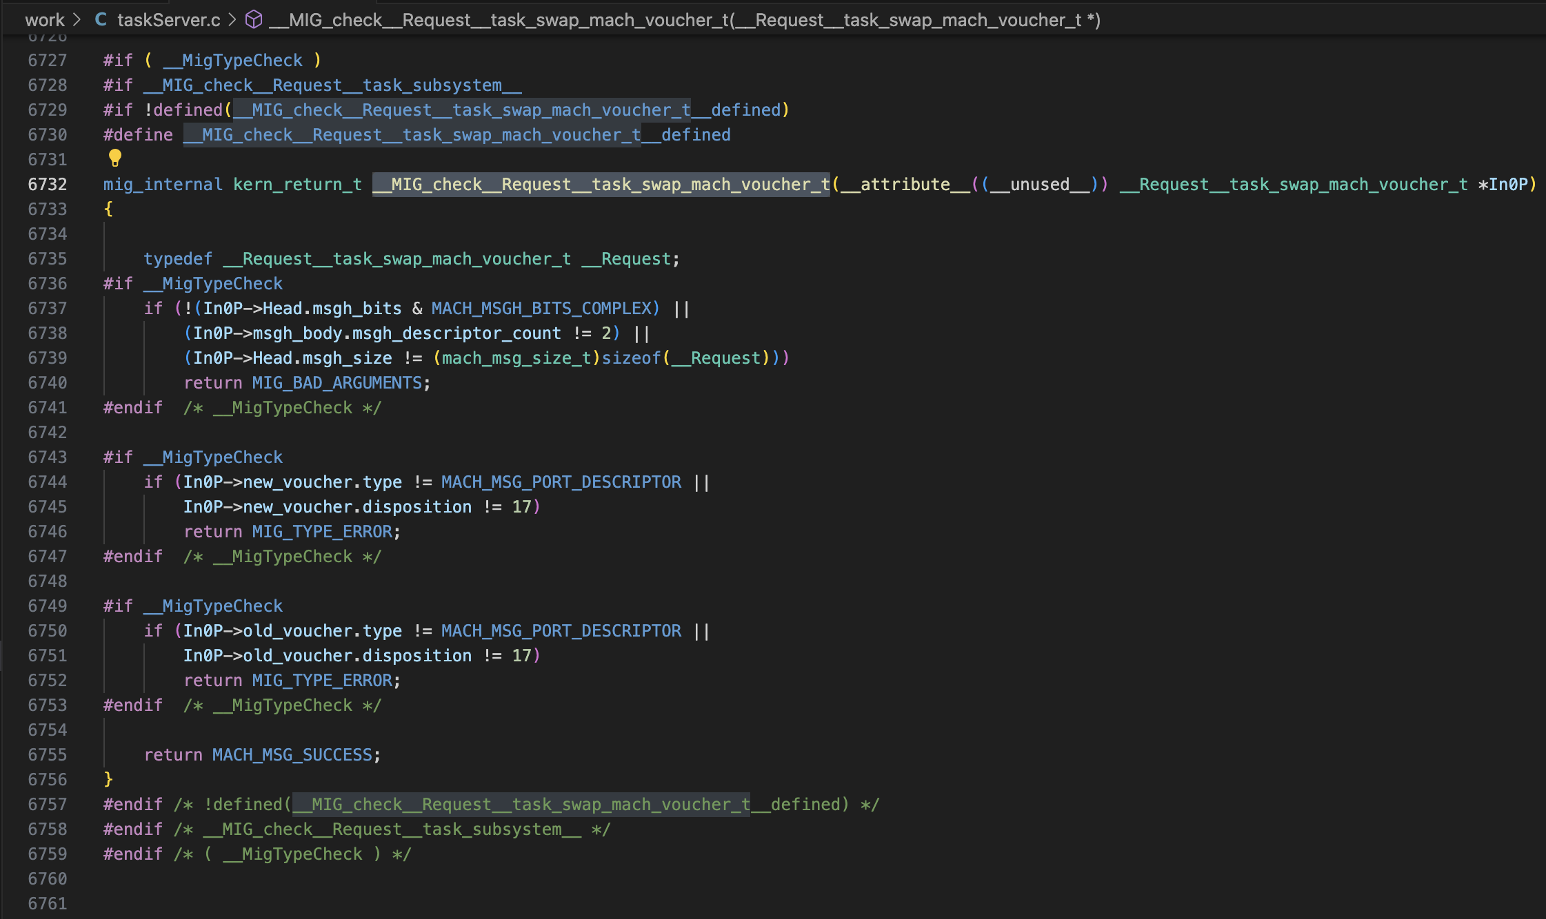
Task: Click the MIG_BAD_ARGUMENTS return value
Action: pyautogui.click(x=337, y=383)
